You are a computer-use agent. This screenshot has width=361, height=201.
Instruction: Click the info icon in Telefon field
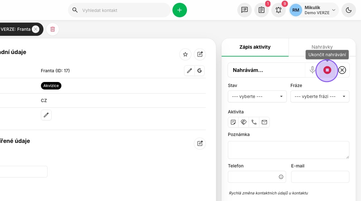(281, 177)
